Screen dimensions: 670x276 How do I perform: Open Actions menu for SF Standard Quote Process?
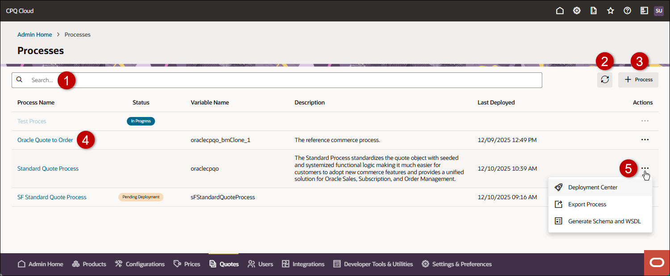coord(645,197)
